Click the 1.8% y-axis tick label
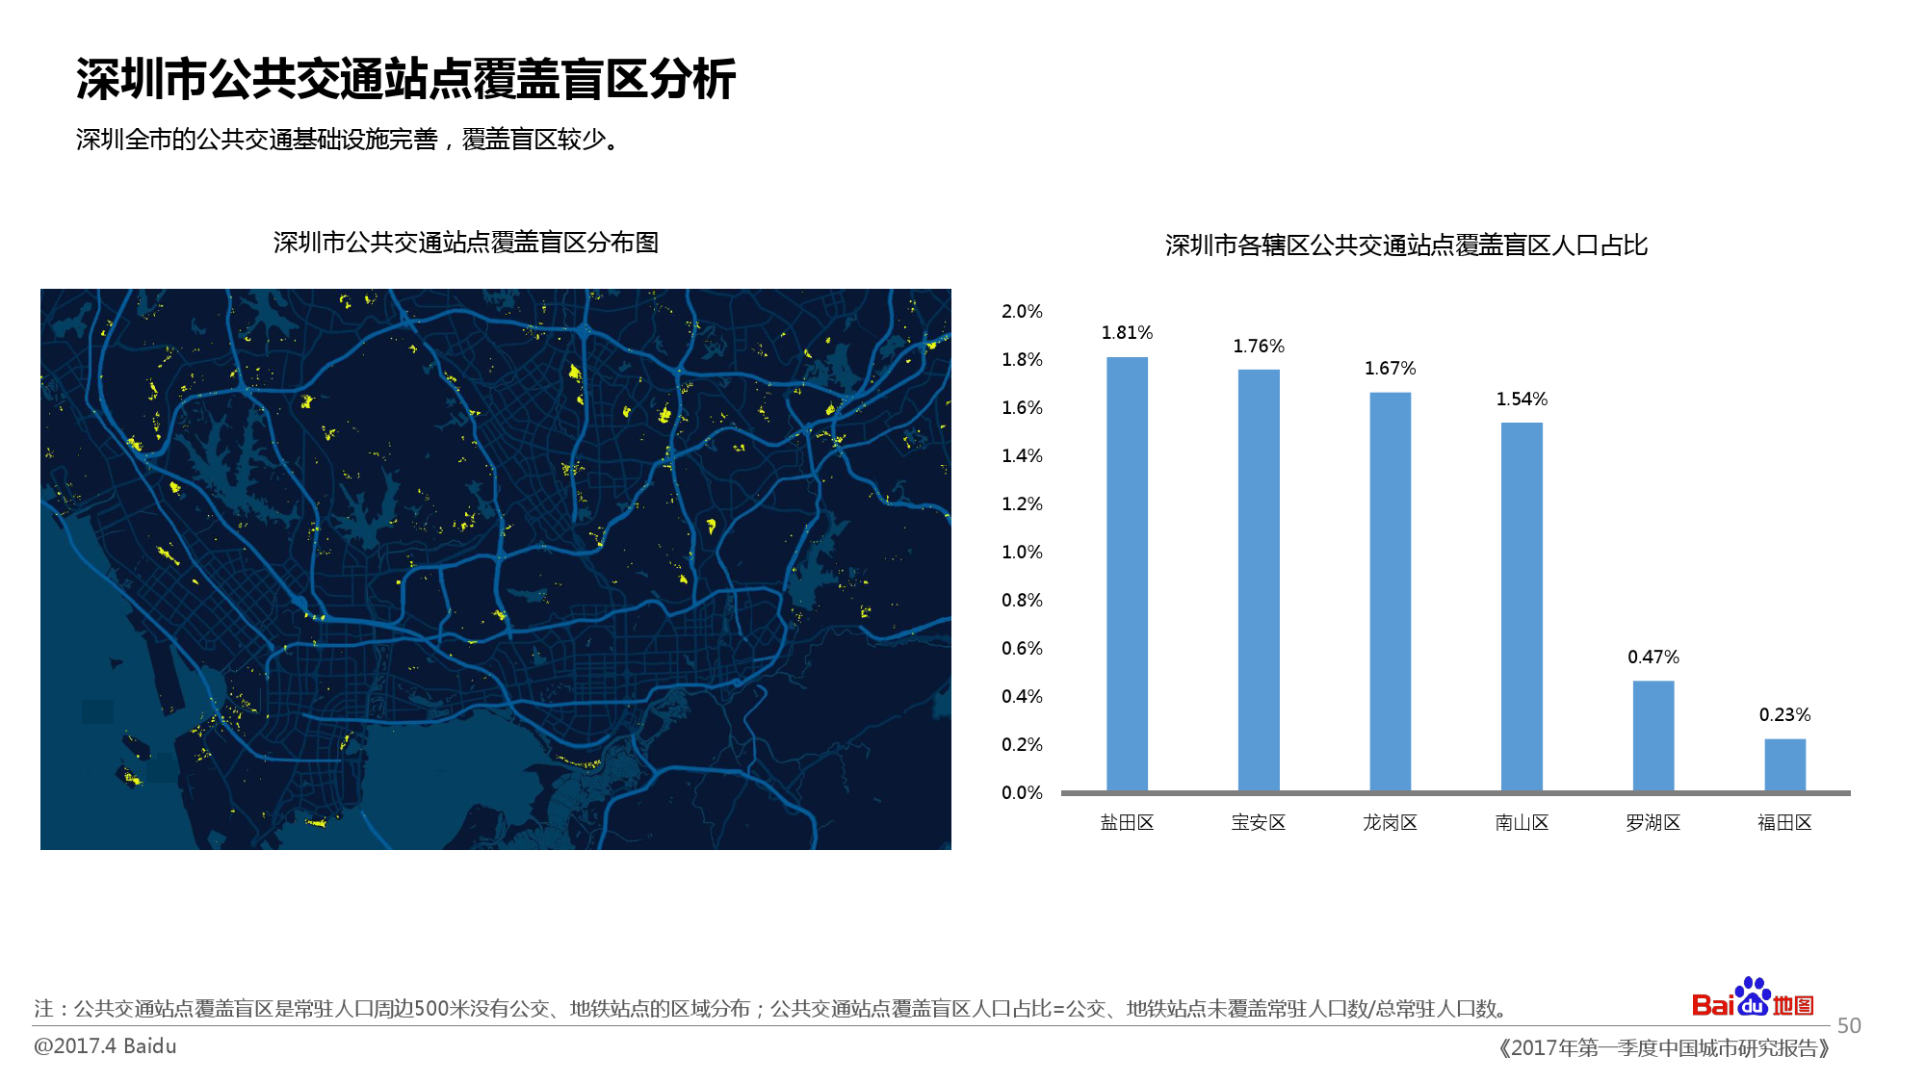Screen dimensions: 1926x1083 tap(1022, 359)
